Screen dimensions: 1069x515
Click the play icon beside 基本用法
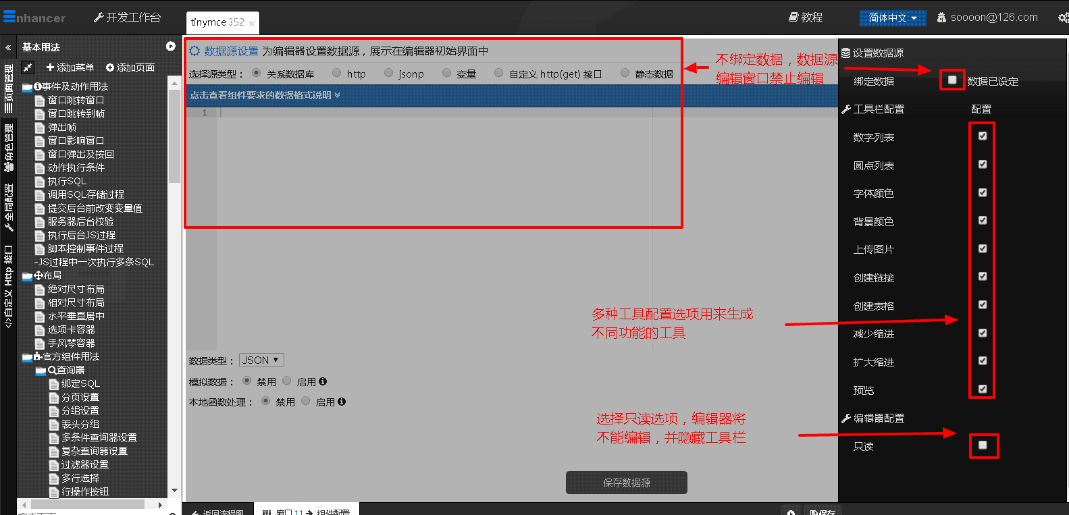pos(171,46)
